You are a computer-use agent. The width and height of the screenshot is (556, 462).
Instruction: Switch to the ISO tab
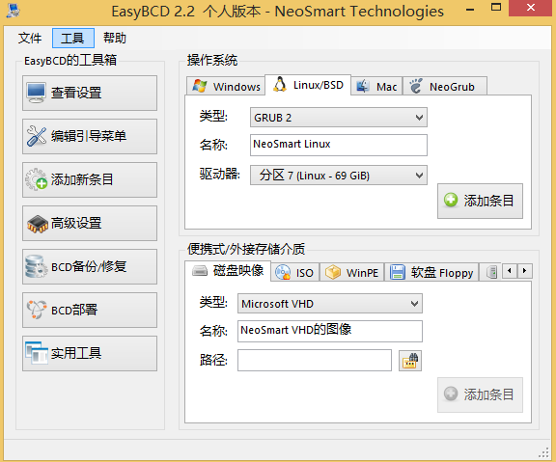click(x=295, y=272)
